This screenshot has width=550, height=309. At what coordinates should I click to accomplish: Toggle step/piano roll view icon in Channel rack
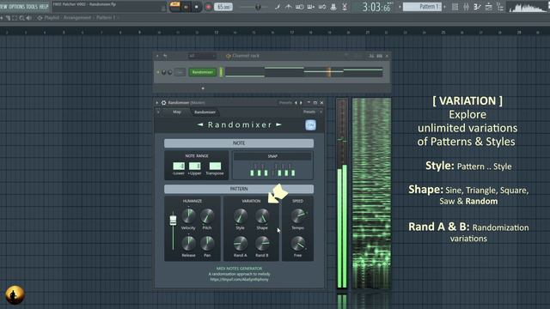(x=379, y=56)
